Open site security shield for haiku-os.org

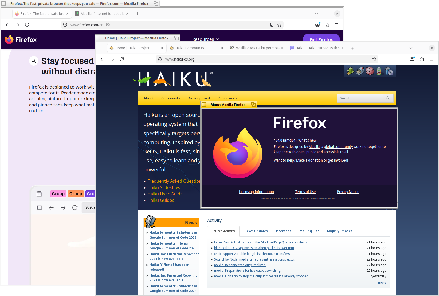[x=160, y=59]
